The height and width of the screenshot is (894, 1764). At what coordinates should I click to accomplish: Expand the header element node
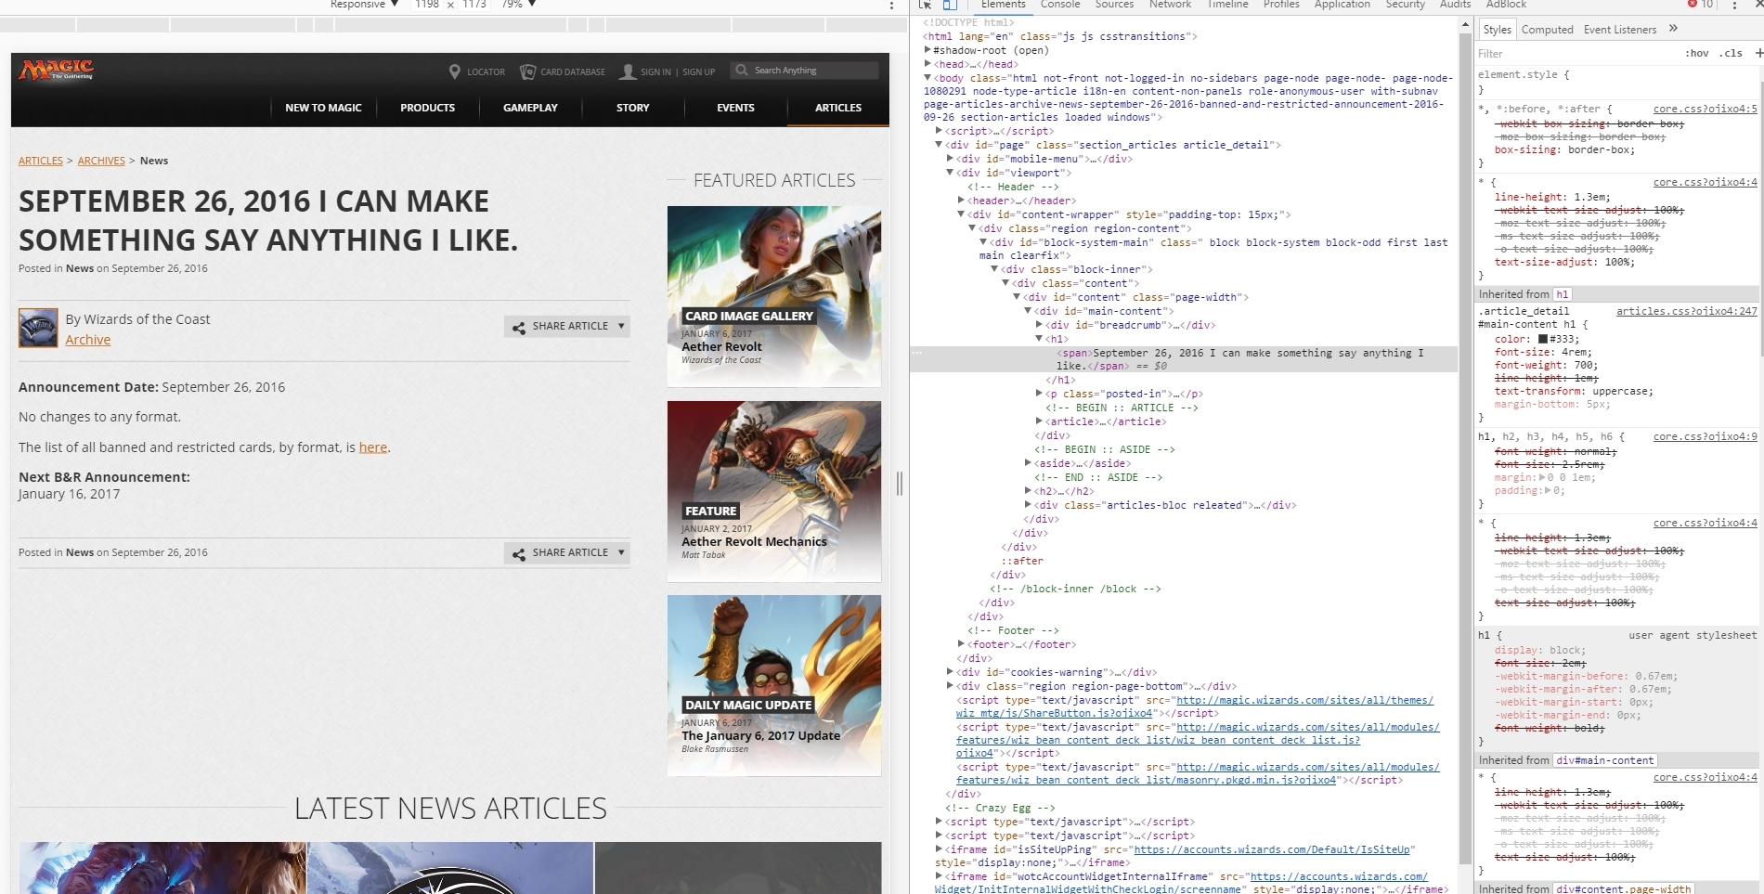961,201
